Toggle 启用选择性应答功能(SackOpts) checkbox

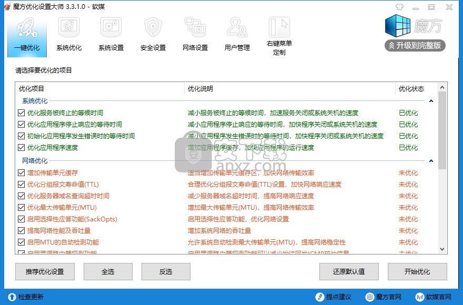coord(21,219)
